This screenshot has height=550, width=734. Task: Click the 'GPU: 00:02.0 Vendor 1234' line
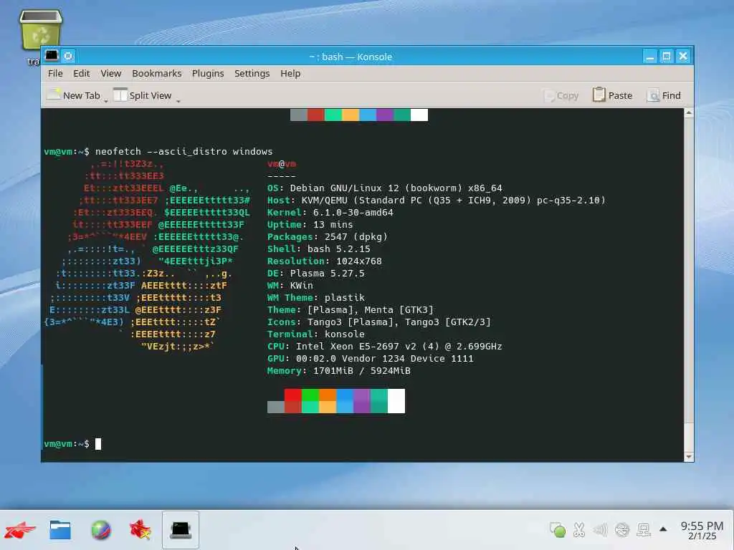point(371,358)
